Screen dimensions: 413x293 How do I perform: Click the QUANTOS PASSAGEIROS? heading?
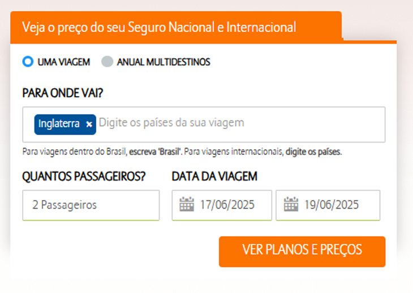tap(84, 176)
